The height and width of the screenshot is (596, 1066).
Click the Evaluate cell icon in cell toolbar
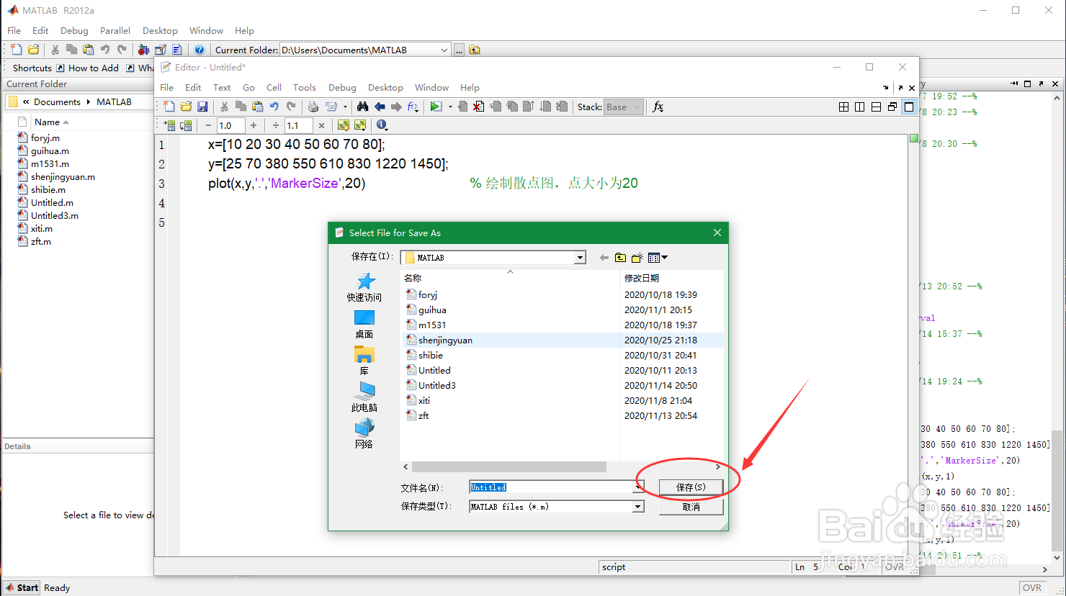coord(169,125)
